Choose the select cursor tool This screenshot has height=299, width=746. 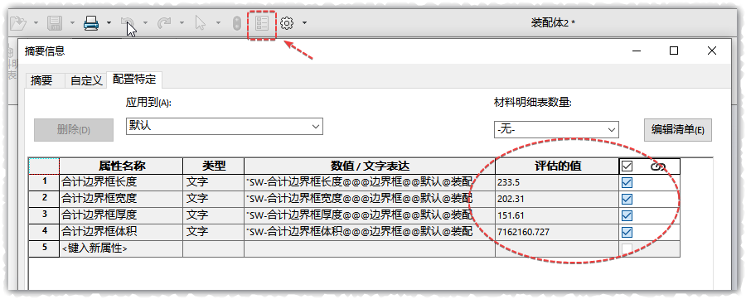(201, 22)
